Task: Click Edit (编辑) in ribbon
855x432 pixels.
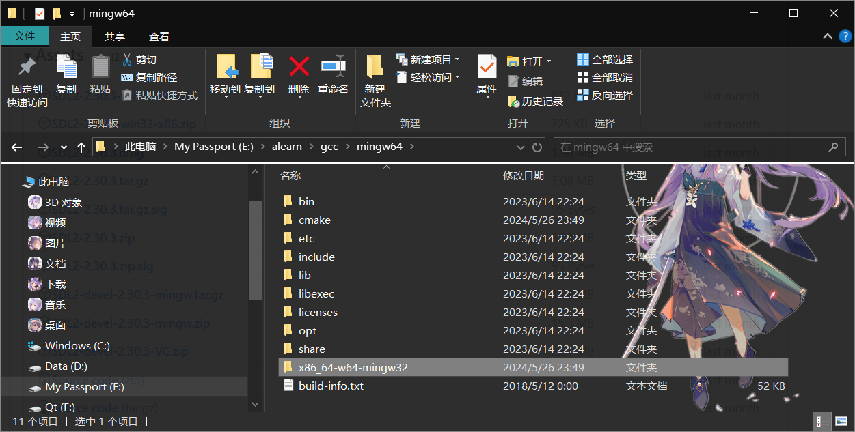Action: (x=526, y=81)
